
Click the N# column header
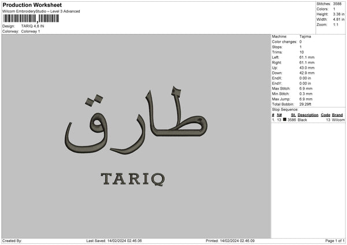[x=279, y=115]
